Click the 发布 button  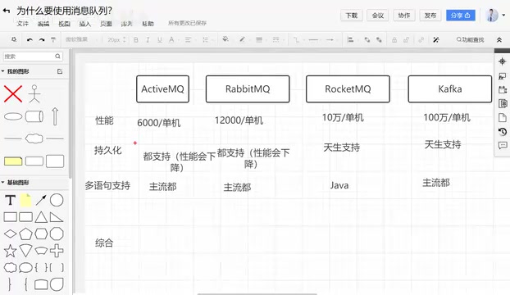click(430, 16)
